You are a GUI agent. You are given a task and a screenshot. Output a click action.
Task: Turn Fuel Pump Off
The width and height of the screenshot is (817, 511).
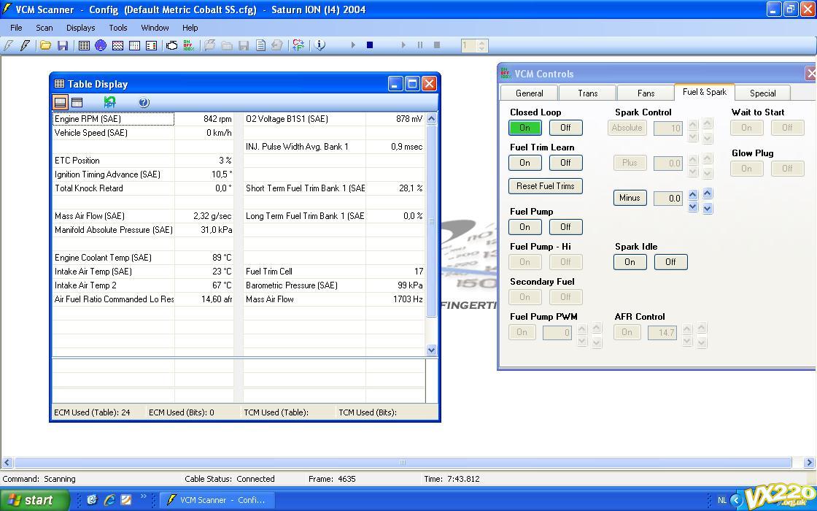pyautogui.click(x=565, y=227)
